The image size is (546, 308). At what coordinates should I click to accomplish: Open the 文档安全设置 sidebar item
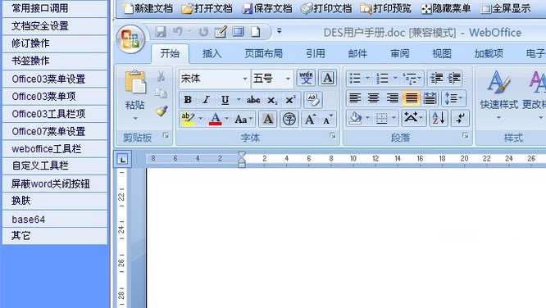(x=55, y=26)
